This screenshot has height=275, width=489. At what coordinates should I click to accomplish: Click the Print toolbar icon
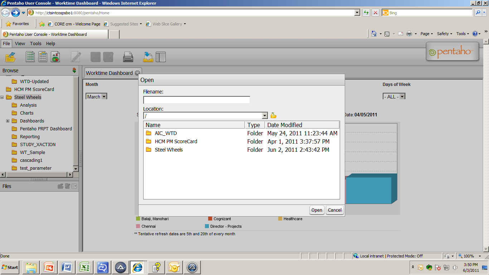(x=128, y=57)
